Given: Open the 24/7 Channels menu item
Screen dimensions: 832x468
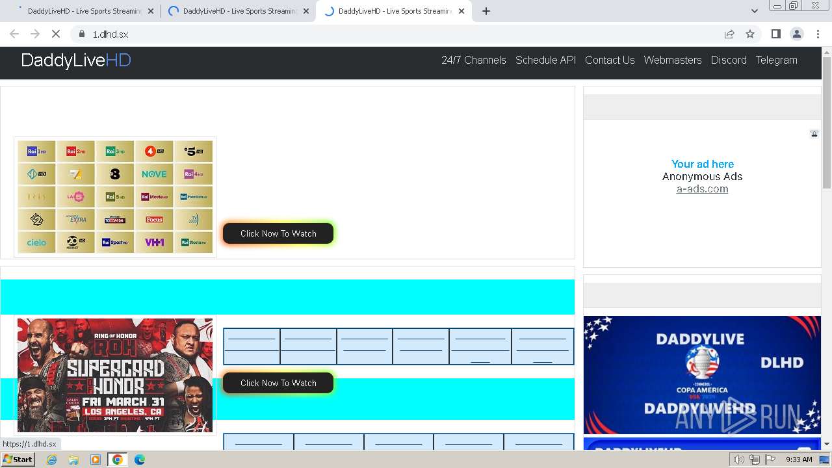Looking at the screenshot, I should 474,60.
